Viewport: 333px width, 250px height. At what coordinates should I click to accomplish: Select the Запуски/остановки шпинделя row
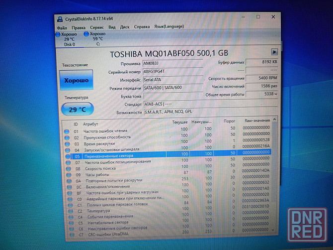pos(167,148)
